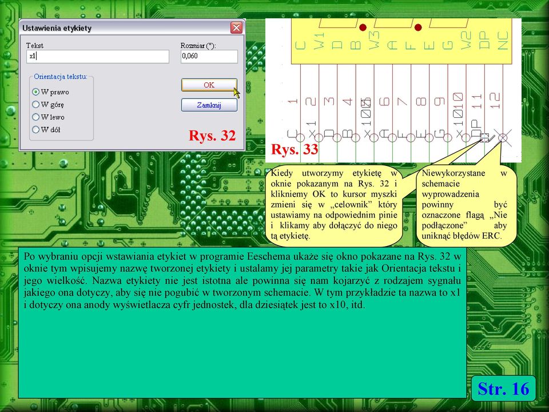Click the NC pin label on component
Screen dimensions: 549x412
503,40
